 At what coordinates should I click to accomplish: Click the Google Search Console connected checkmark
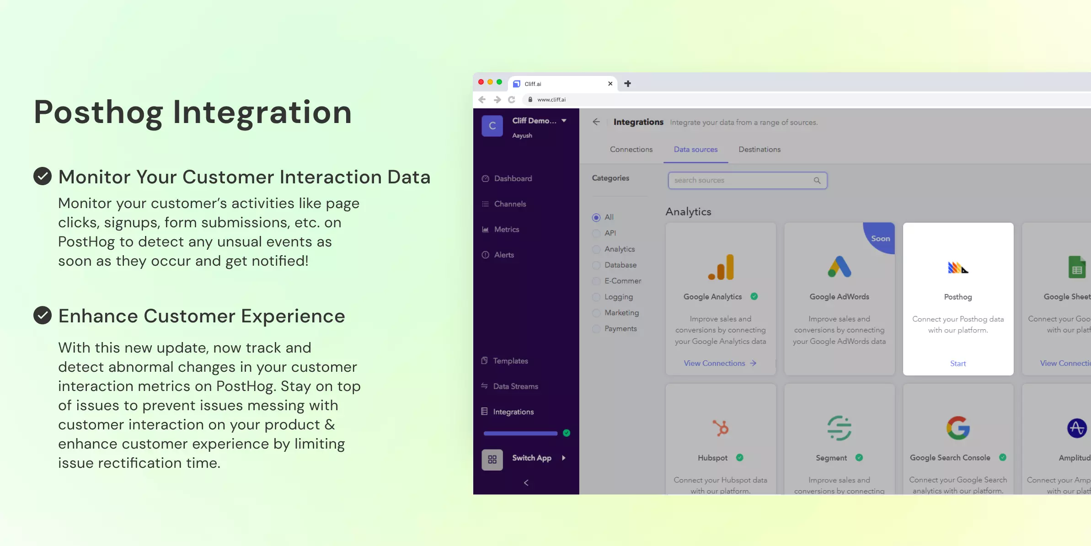(x=1003, y=457)
